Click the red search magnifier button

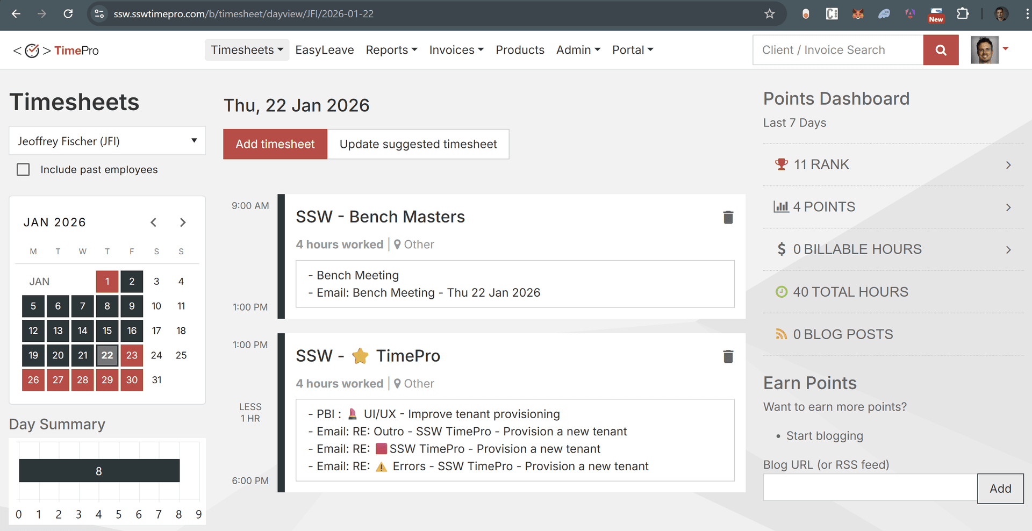click(941, 50)
